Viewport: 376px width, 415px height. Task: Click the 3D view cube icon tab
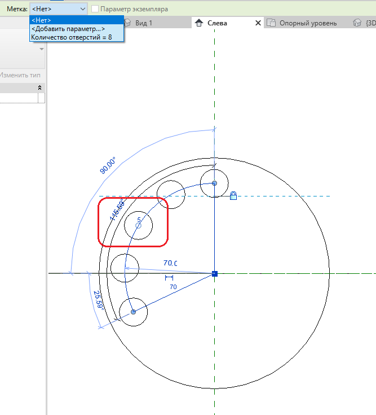(356, 23)
